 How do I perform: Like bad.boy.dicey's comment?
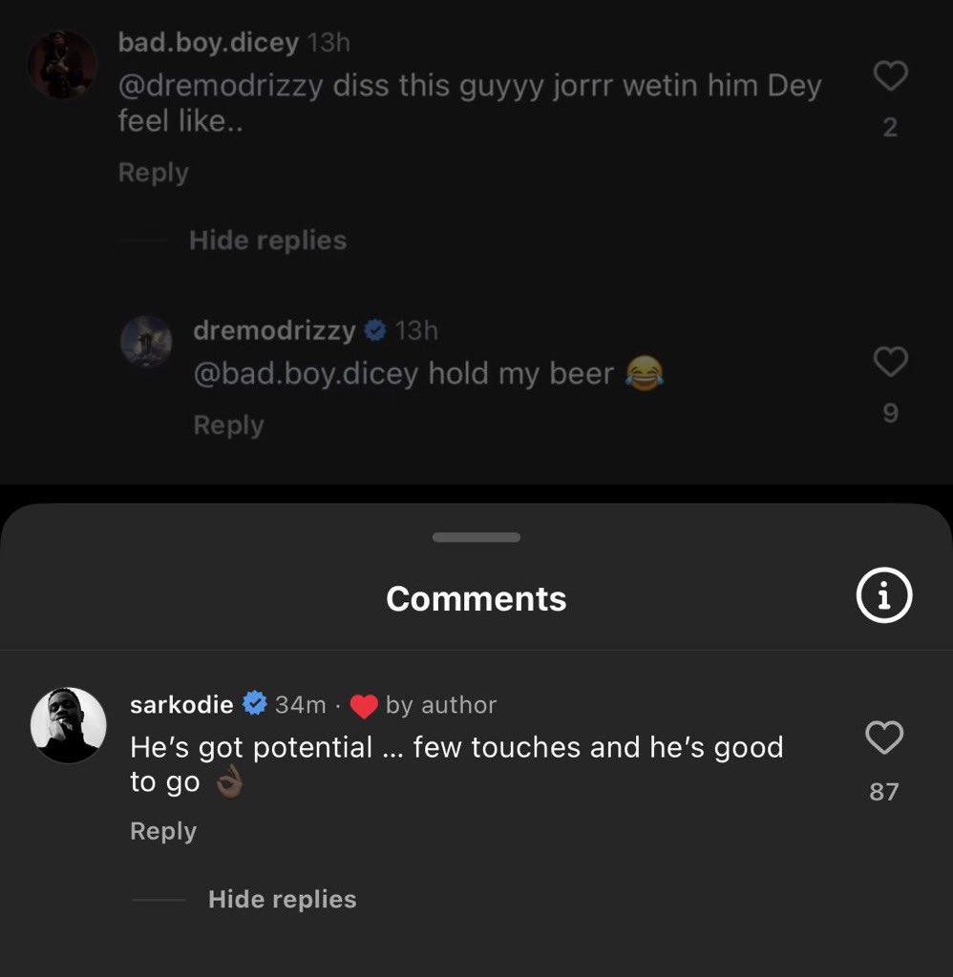[890, 76]
